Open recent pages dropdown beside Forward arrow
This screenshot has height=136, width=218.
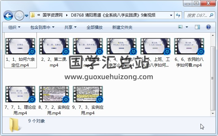point(26,16)
